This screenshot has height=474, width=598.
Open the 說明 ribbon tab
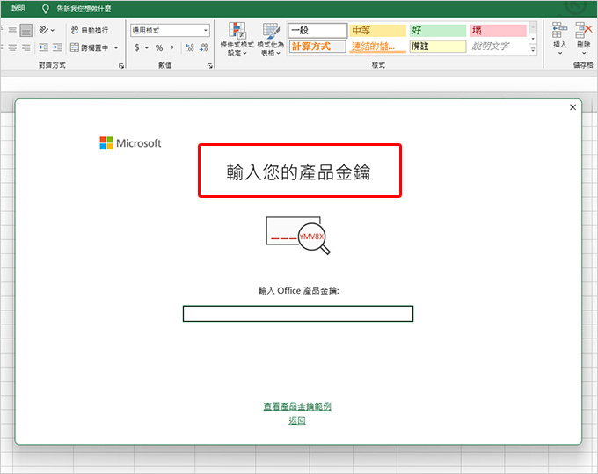18,9
